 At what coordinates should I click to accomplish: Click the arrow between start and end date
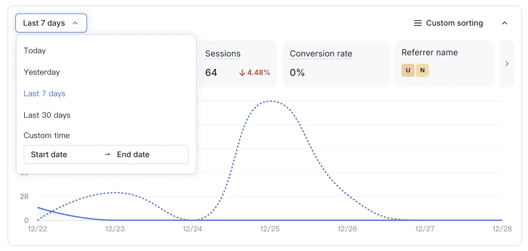(107, 154)
